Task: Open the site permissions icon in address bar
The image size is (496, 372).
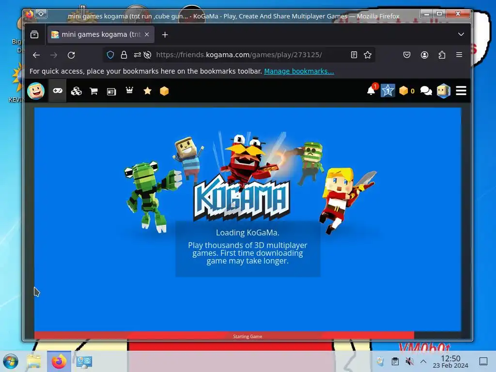Action: (x=137, y=55)
